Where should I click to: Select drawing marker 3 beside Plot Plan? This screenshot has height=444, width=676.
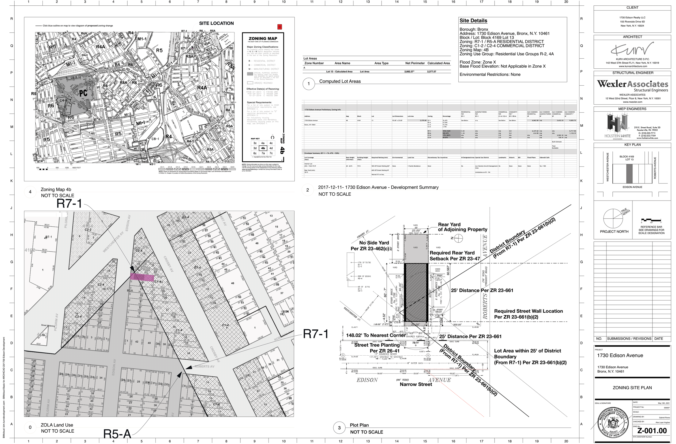point(339,428)
